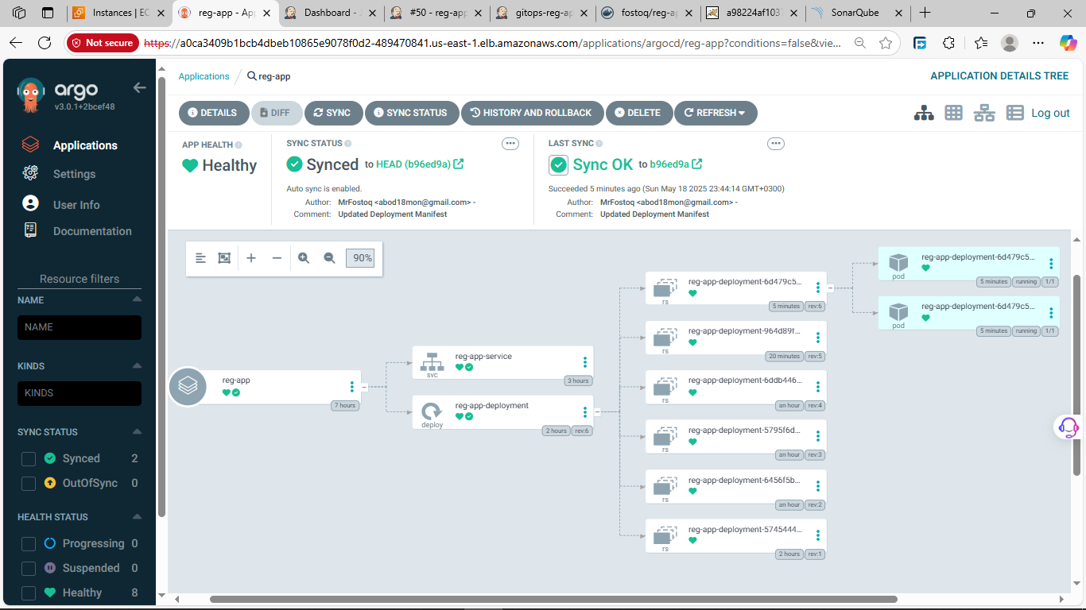
Task: Open replicaset 964d89f kebab menu
Action: click(x=818, y=337)
